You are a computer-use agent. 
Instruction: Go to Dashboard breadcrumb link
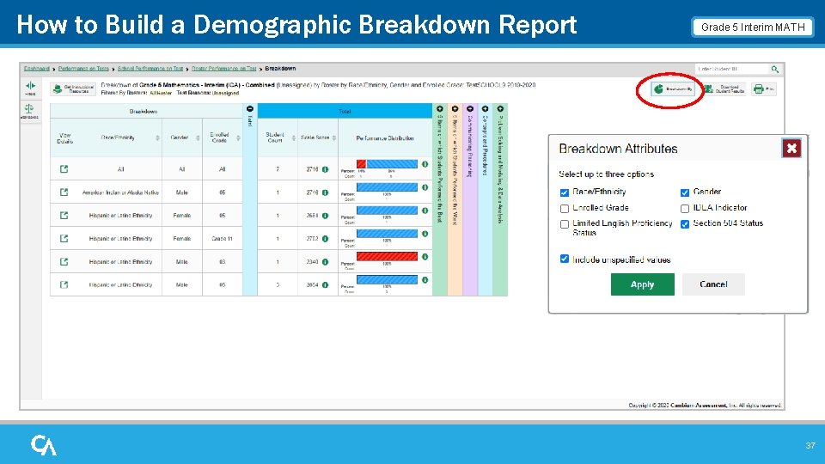pyautogui.click(x=37, y=69)
